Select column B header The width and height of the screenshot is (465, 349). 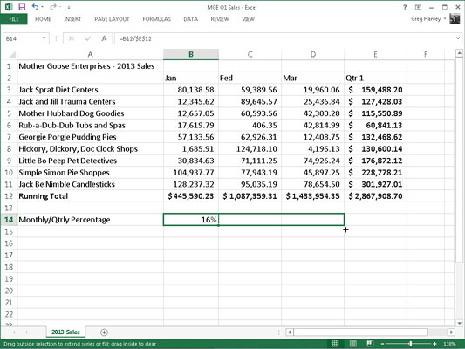coord(191,55)
